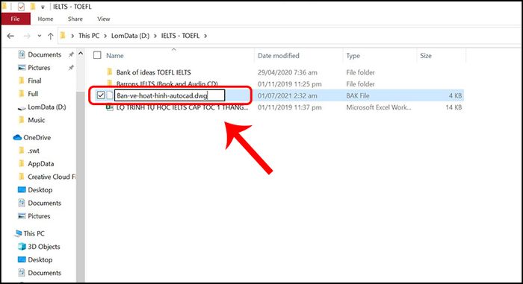Open the View ribbon tab
523x284 pixels.
tap(103, 19)
